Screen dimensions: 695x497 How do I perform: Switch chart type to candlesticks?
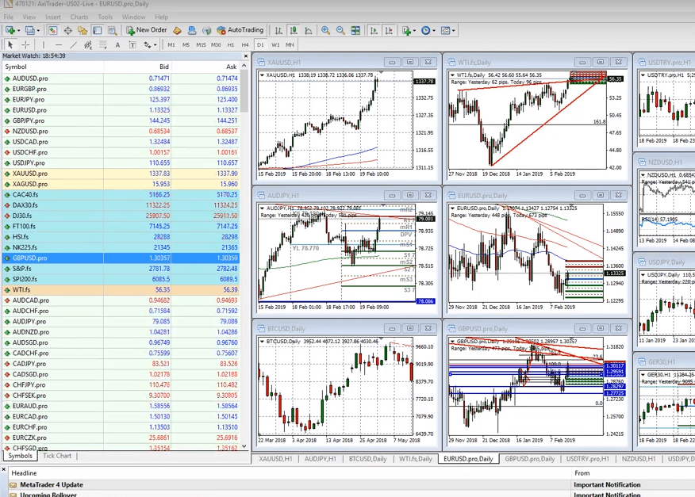tap(294, 31)
